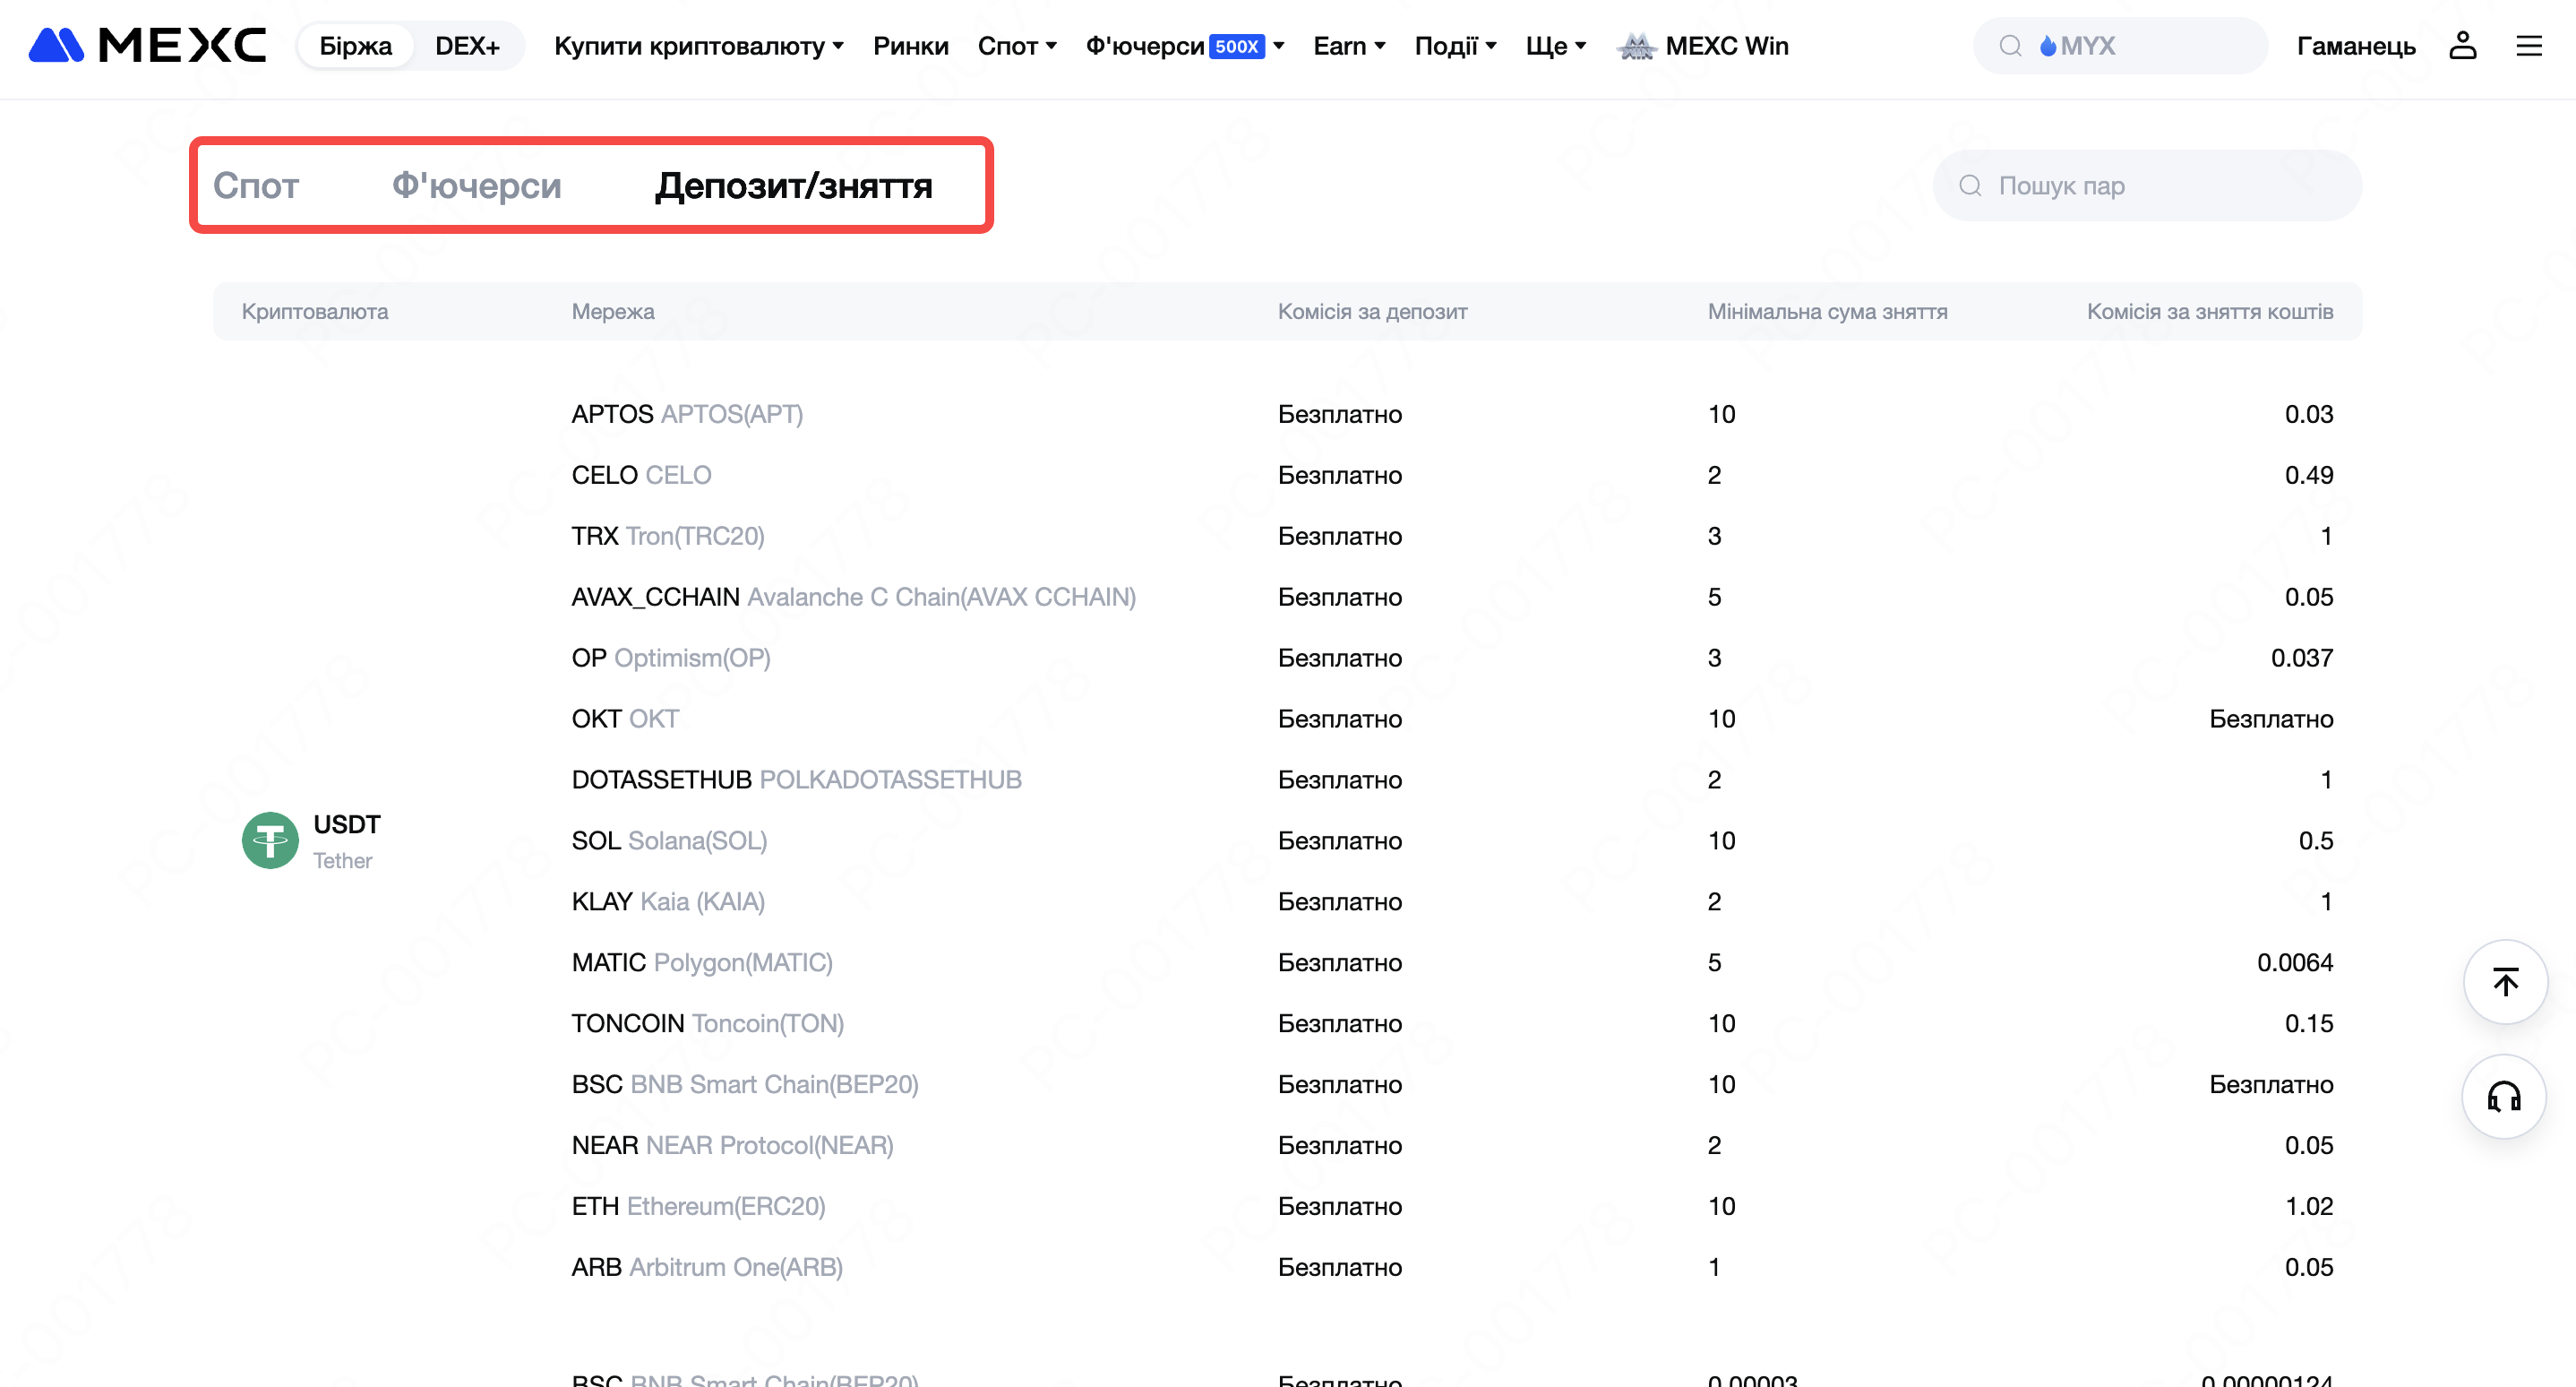Open the hamburger menu icon
Image resolution: width=2576 pixels, height=1387 pixels.
tap(2529, 46)
